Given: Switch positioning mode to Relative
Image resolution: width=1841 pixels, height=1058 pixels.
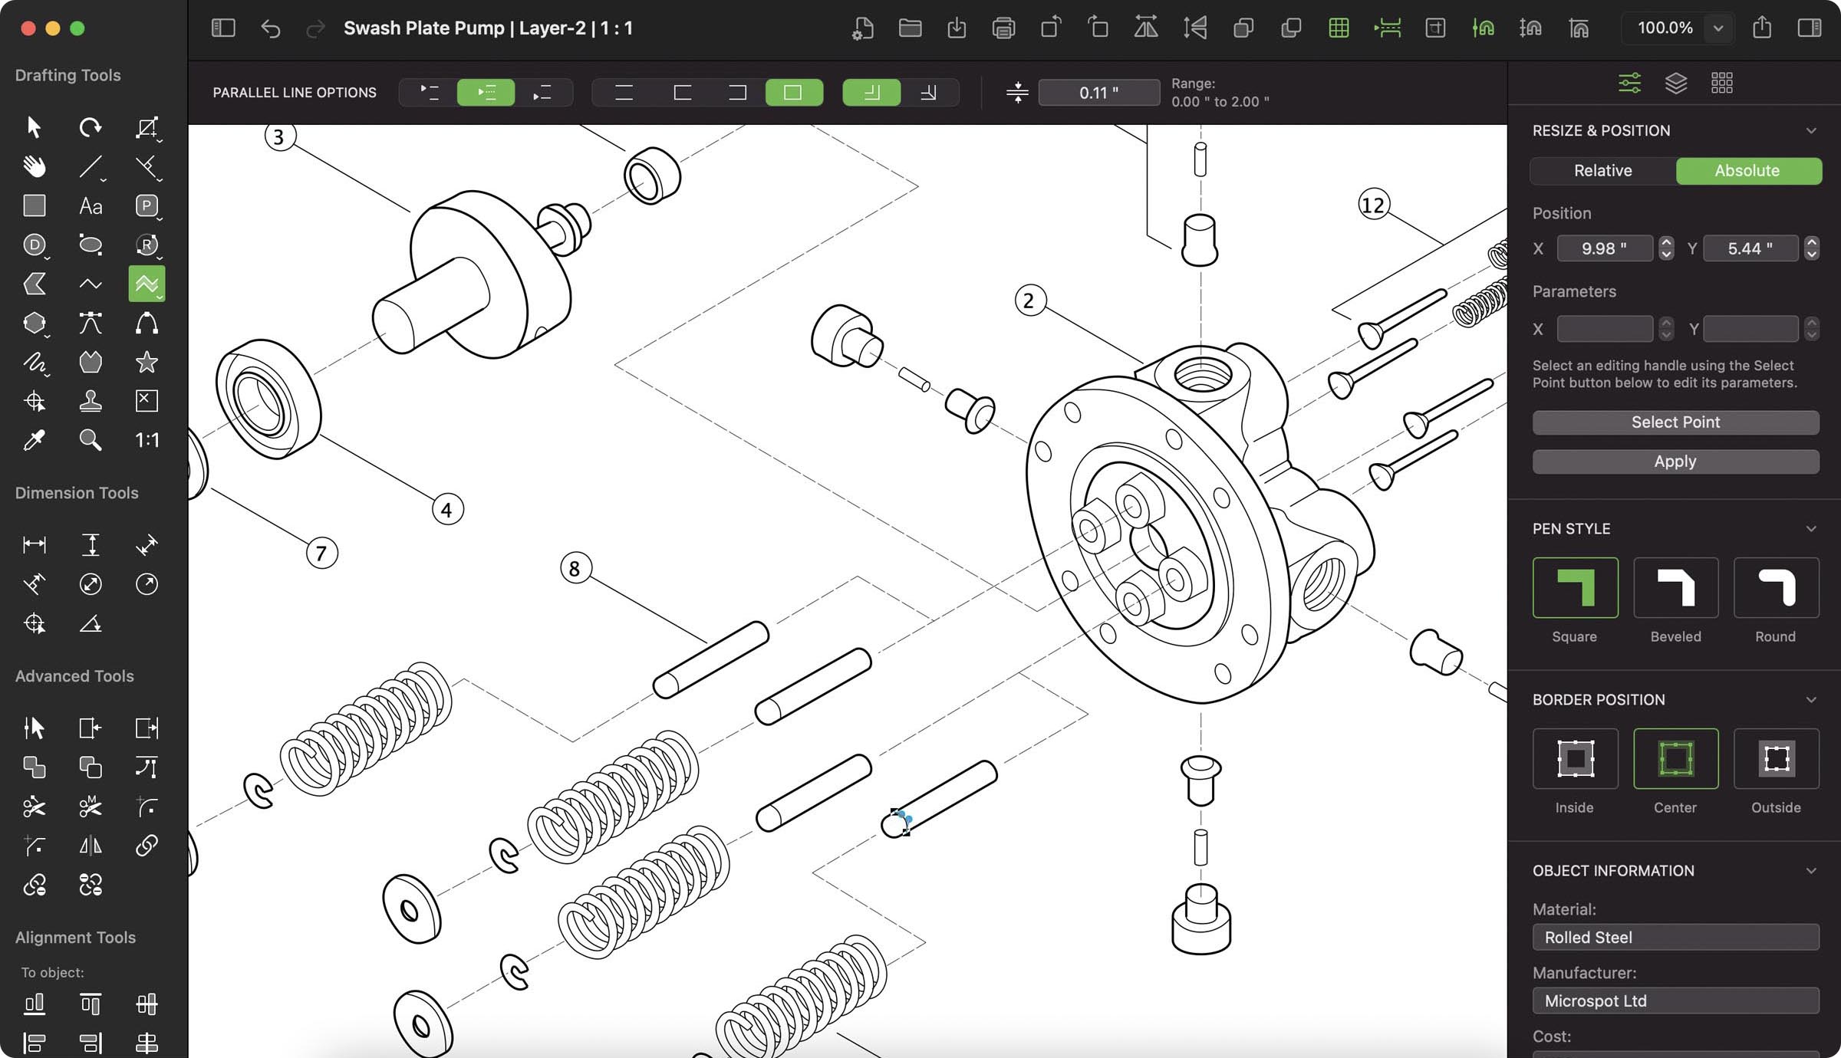Looking at the screenshot, I should point(1602,171).
